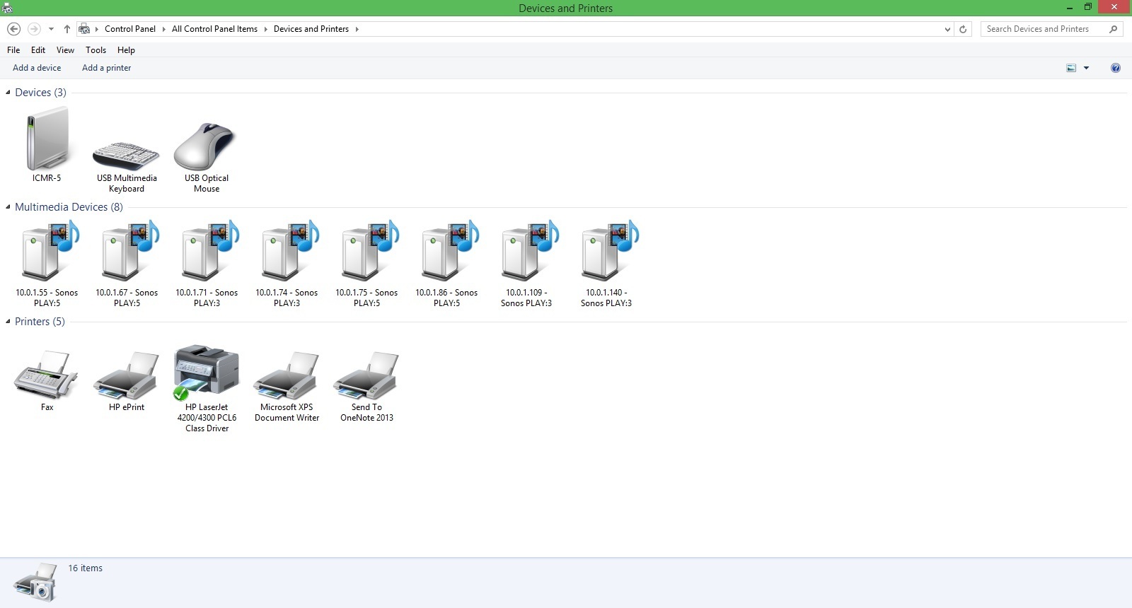
Task: Select the USB Optical Mouse device
Action: (x=206, y=146)
